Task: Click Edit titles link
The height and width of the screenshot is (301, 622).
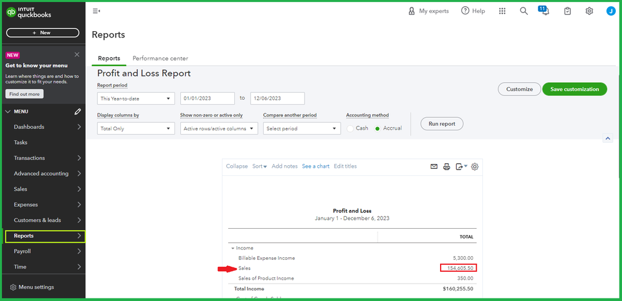Action: 345,166
